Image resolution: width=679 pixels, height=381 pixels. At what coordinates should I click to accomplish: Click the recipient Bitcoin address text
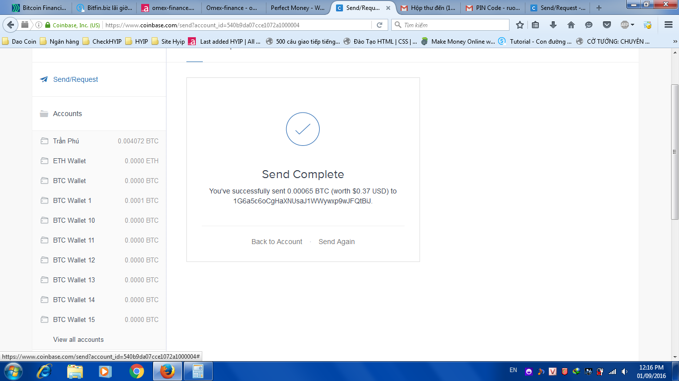click(x=303, y=201)
